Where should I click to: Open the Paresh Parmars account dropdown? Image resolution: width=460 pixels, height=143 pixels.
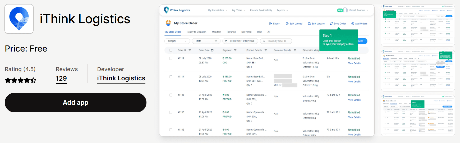359,10
